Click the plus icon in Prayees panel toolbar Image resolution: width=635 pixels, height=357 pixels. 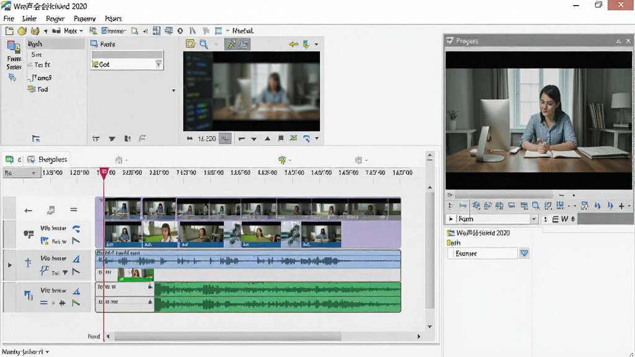click(x=621, y=206)
